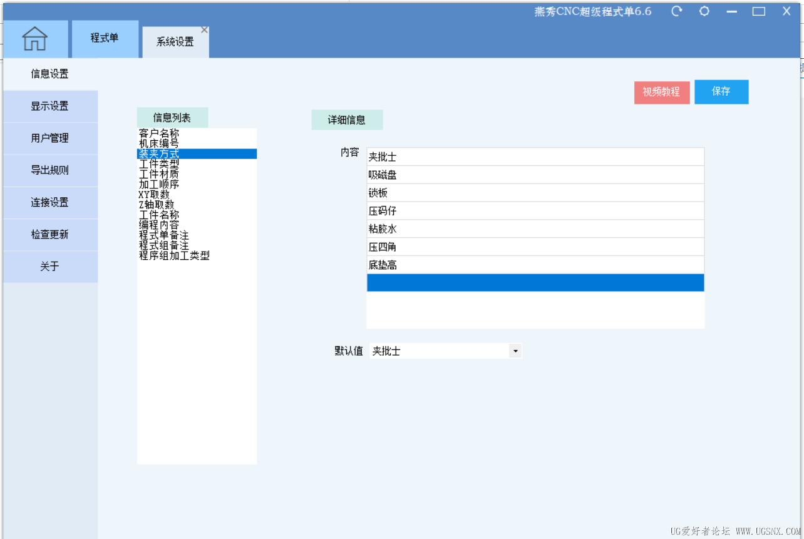Viewport: 804px width, 539px height.
Task: Open 用户管理 settings
Action: click(50, 138)
